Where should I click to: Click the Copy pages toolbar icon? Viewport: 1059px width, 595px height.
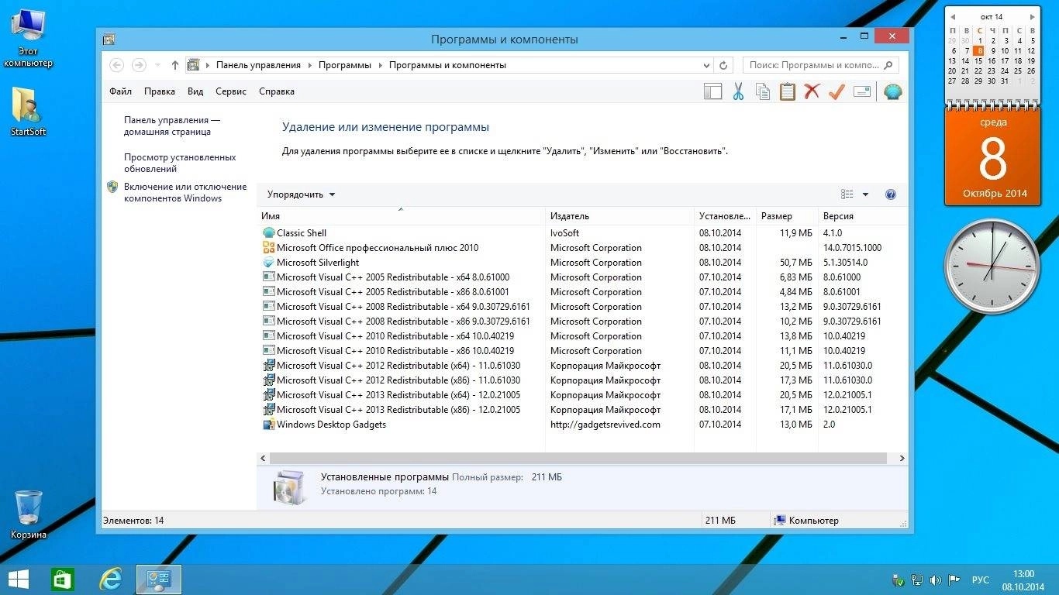pos(763,91)
